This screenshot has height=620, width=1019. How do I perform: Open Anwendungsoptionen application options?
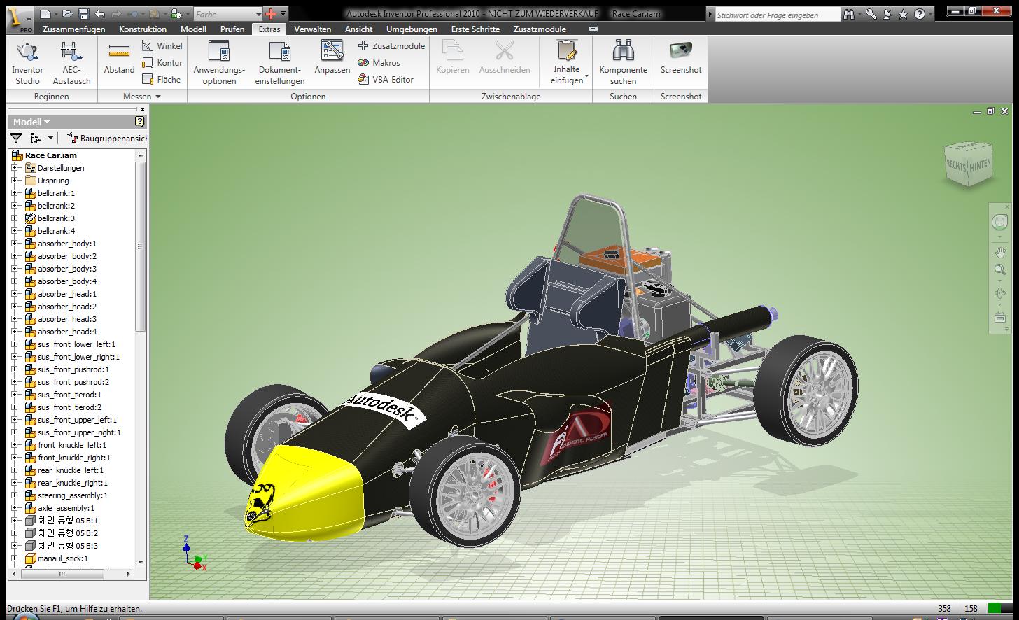coord(219,63)
